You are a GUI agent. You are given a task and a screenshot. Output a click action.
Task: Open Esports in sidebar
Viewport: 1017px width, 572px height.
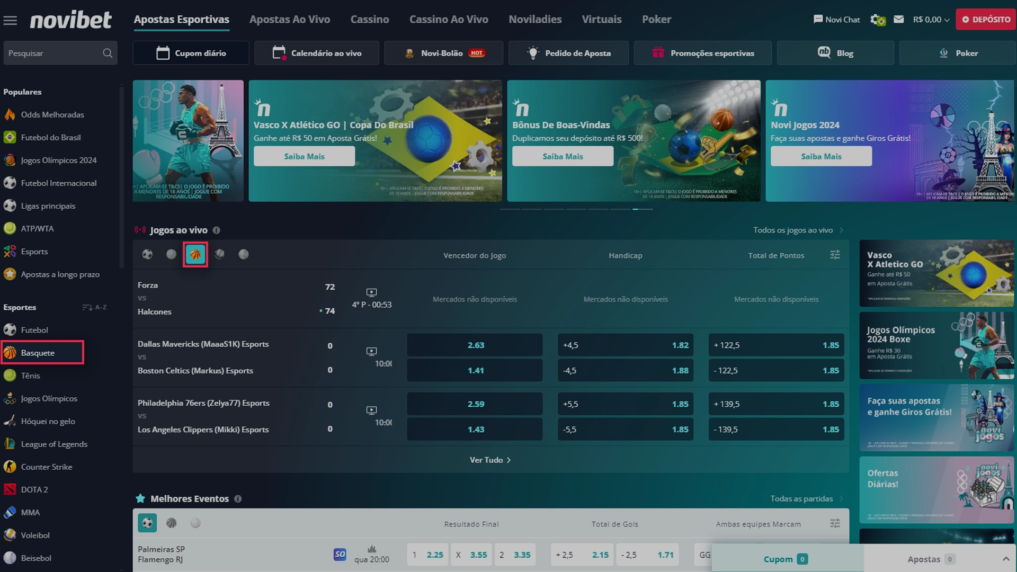(x=34, y=252)
